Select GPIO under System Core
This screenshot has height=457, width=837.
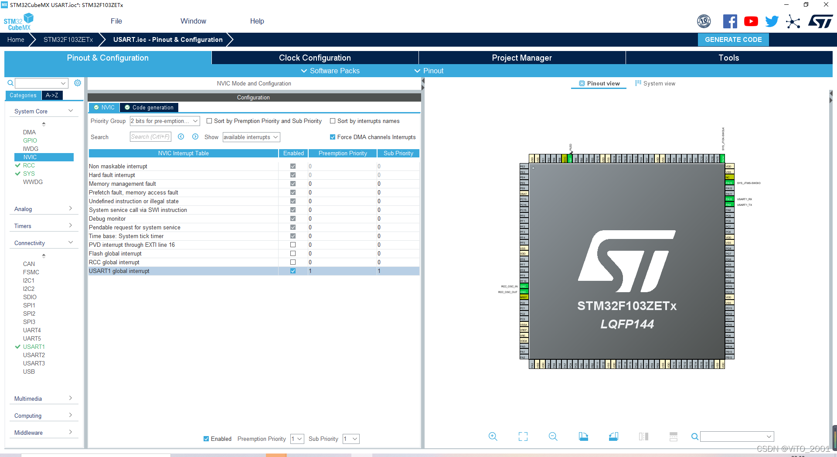pos(30,140)
